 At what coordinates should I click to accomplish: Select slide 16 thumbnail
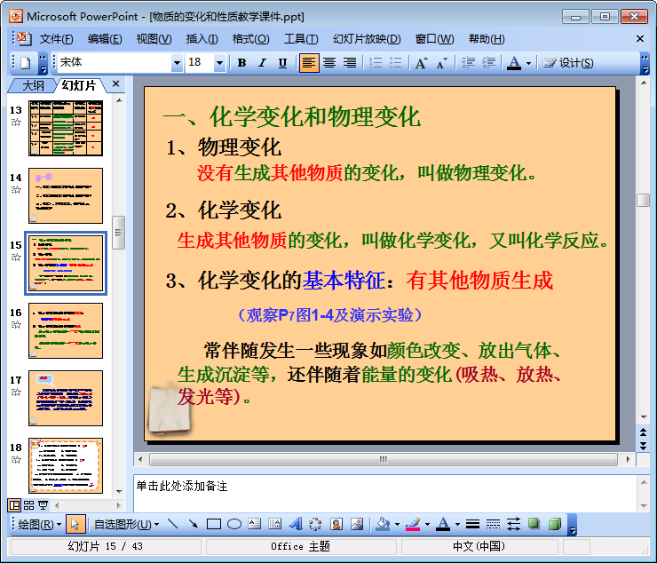66,330
